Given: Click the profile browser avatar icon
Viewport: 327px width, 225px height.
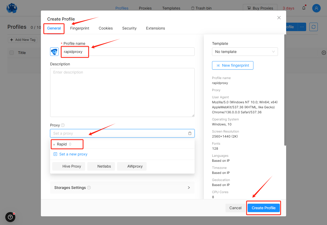Looking at the screenshot, I should [54, 52].
